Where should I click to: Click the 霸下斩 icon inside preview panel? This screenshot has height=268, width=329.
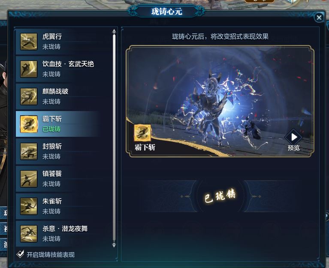(142, 133)
